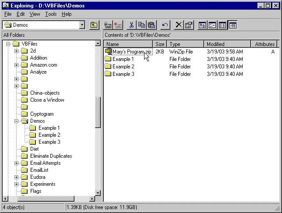This screenshot has height=213, width=282.
Task: Click the folder tree horizontal scrollbar thumb
Action: tap(46, 199)
